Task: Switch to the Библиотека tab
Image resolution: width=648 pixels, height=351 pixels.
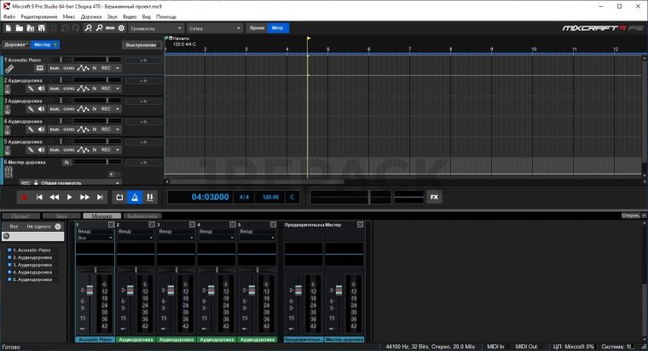Action: point(142,216)
